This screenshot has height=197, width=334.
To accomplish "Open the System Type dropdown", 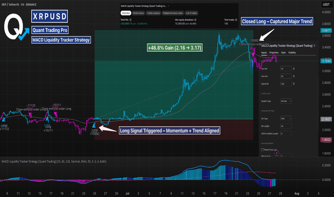I will (286, 101).
